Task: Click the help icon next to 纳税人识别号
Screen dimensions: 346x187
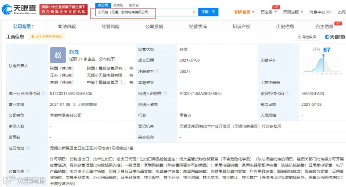Action: coord(165,93)
